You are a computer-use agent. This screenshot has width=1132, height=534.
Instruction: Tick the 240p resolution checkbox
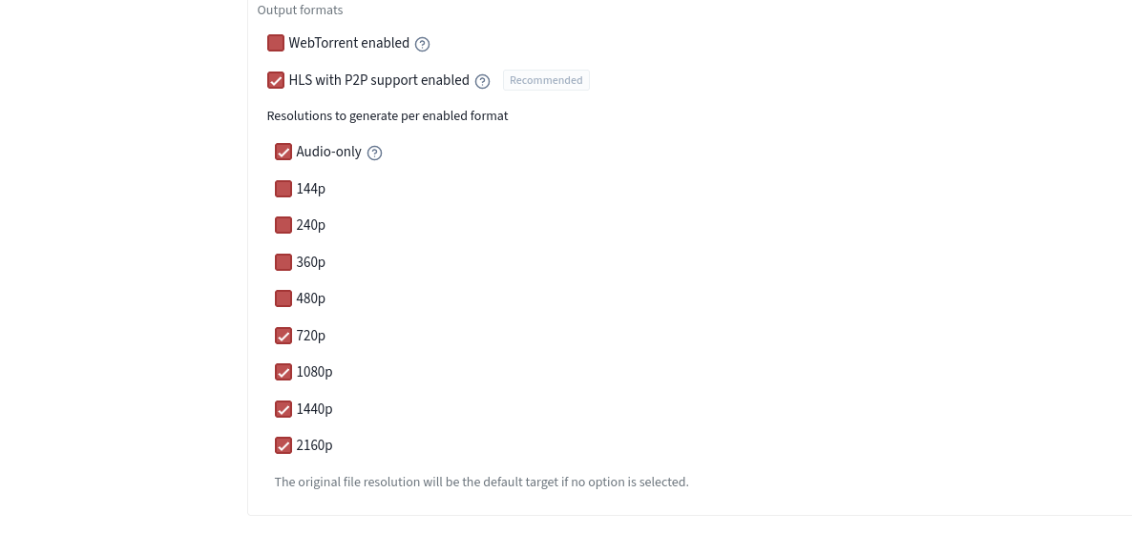pos(283,225)
